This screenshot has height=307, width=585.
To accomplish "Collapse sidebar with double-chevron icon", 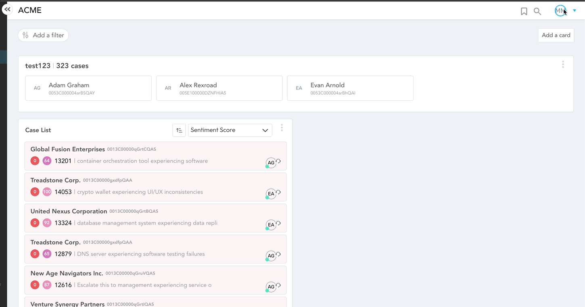I will [x=7, y=9].
